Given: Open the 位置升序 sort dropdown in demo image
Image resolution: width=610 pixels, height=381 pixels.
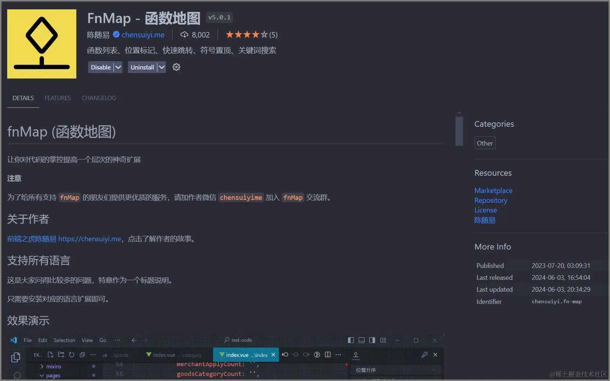Looking at the screenshot, I should tap(396, 370).
